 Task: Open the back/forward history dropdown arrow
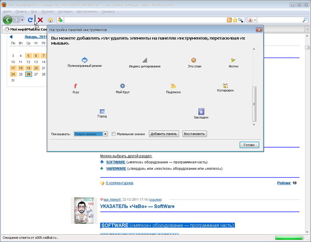(x=22, y=20)
